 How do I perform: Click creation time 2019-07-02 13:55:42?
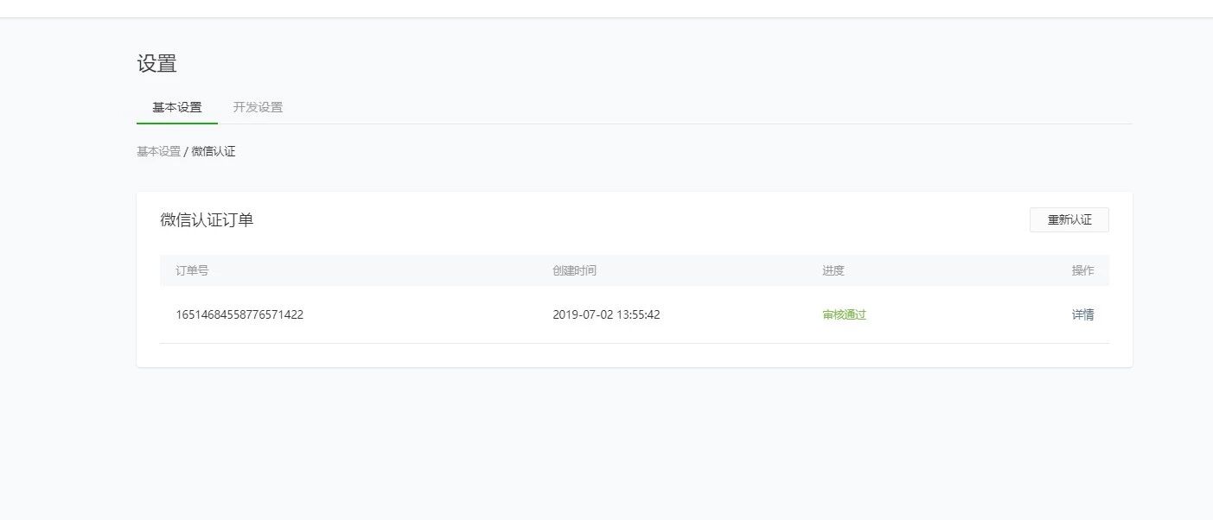pyautogui.click(x=606, y=314)
